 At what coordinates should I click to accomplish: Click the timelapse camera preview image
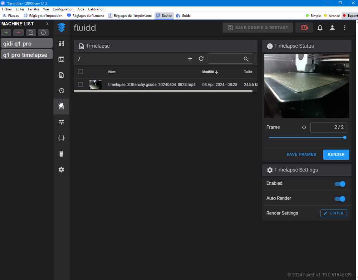pos(307,86)
